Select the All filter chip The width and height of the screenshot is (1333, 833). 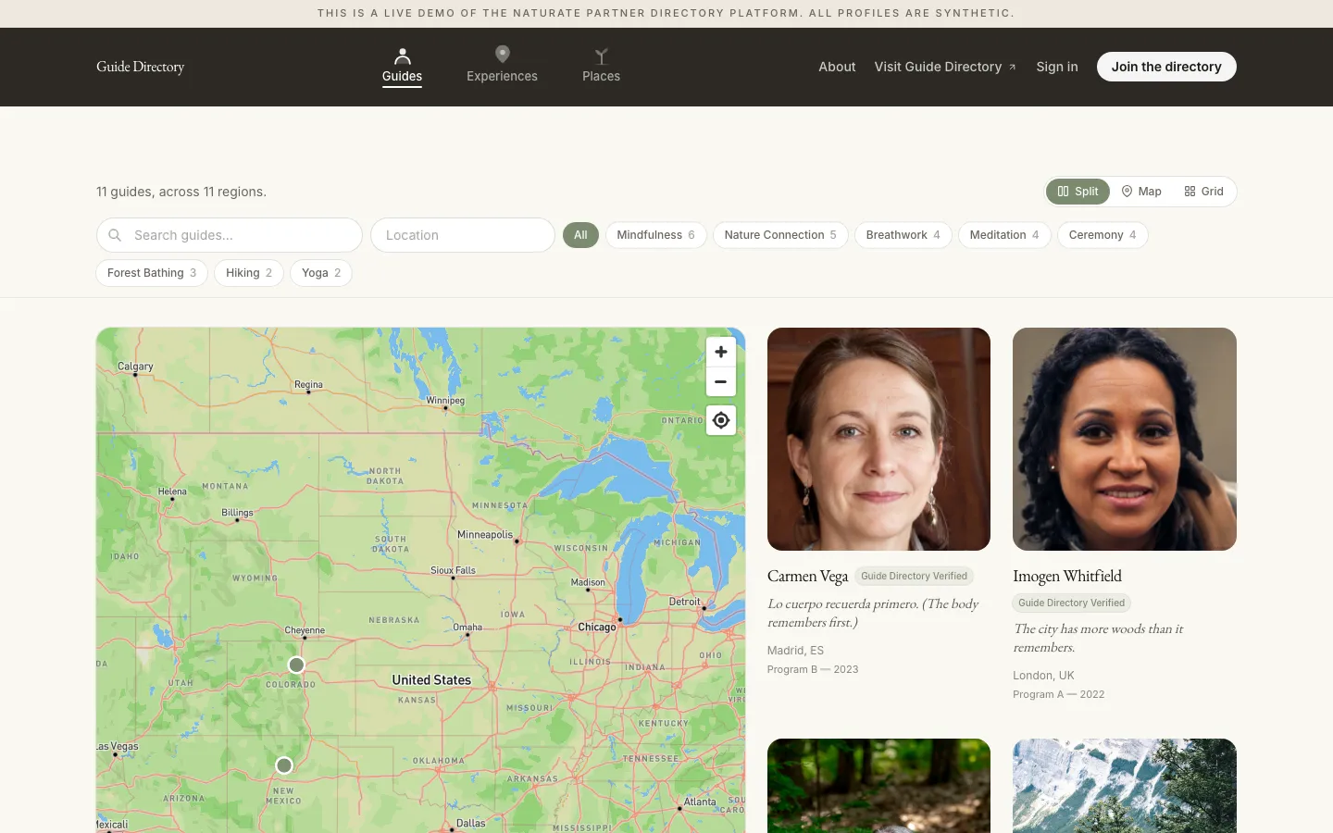pyautogui.click(x=580, y=235)
